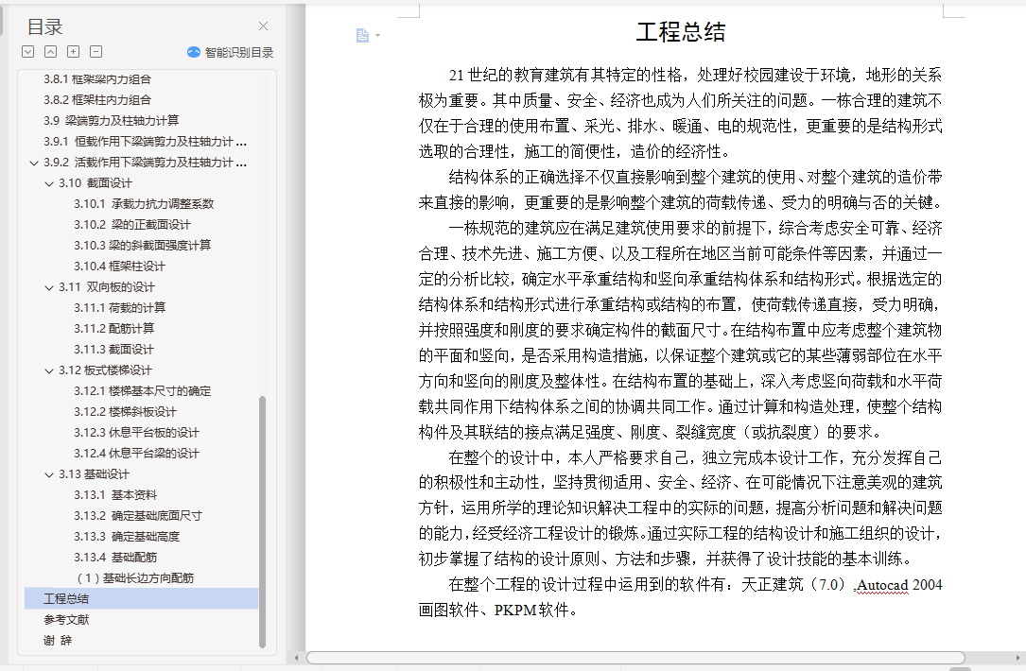Screen dimensions: 1026x671
Task: Select 3.11 双向板的设计 heading
Action: pos(107,287)
